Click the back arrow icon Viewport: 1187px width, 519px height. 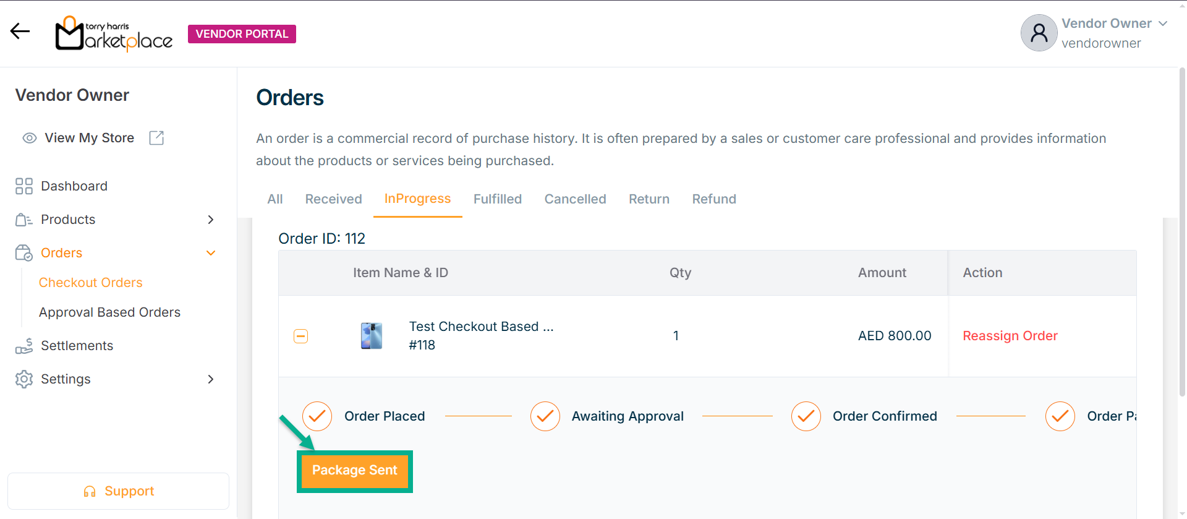[20, 31]
